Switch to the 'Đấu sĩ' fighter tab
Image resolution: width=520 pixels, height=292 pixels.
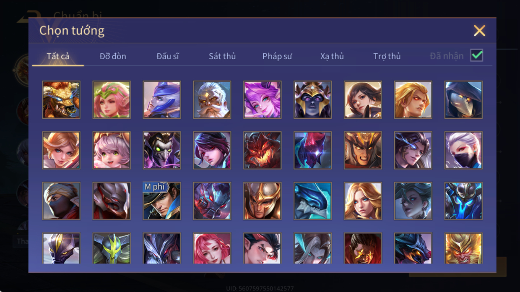point(167,56)
